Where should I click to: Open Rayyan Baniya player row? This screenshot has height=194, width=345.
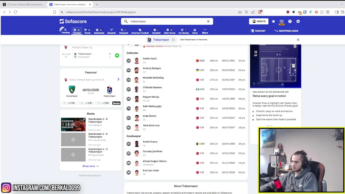pyautogui.click(x=186, y=99)
